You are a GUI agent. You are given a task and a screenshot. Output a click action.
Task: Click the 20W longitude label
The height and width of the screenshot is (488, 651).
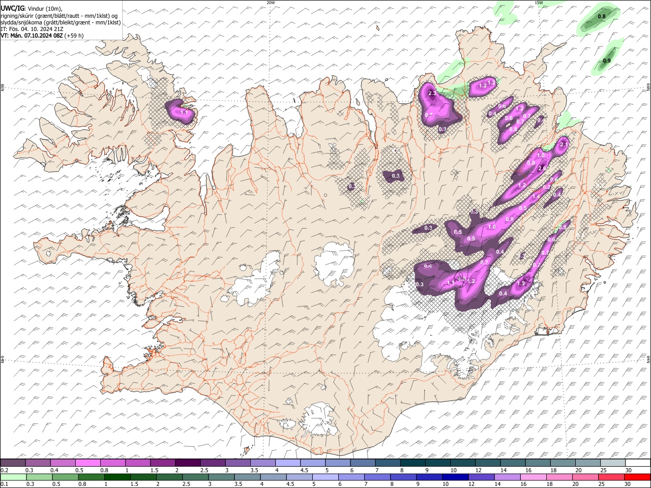(271, 3)
